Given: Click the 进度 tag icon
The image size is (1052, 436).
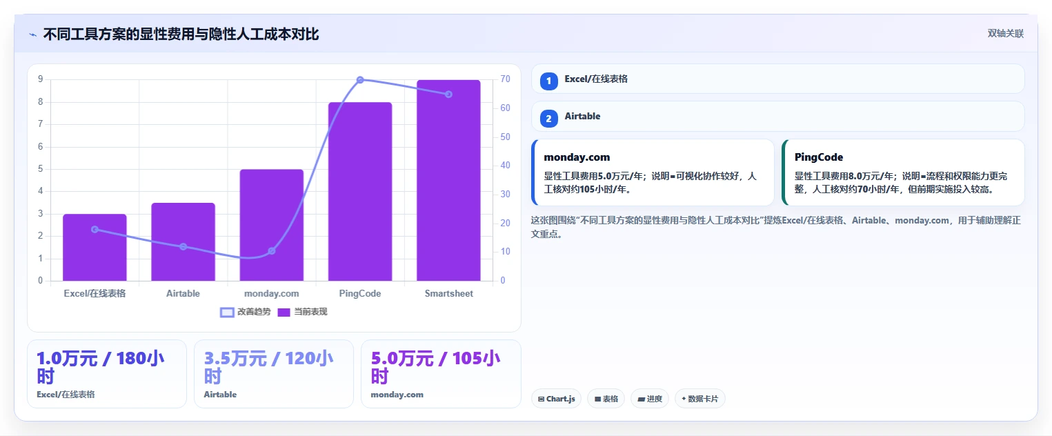Looking at the screenshot, I should (x=641, y=399).
